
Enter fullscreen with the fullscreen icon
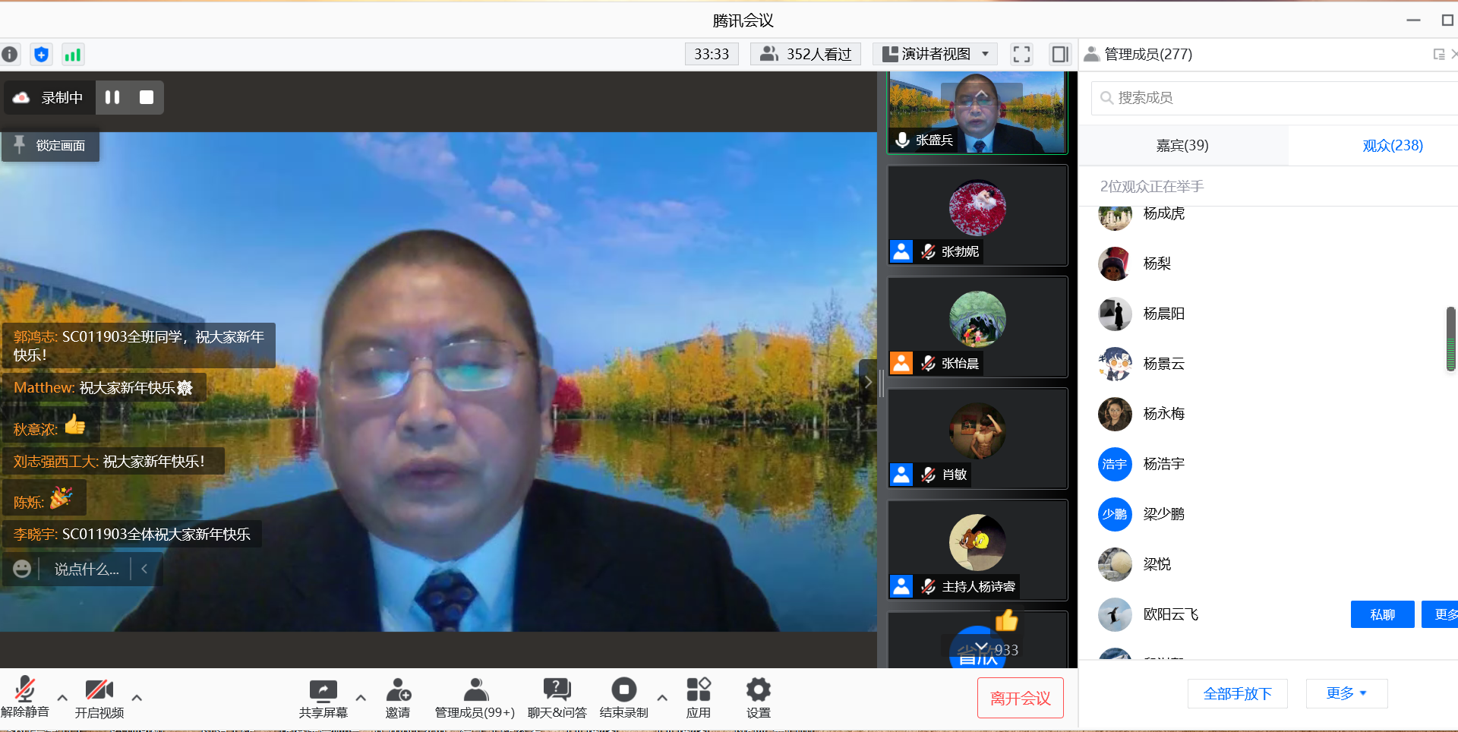(x=1021, y=55)
